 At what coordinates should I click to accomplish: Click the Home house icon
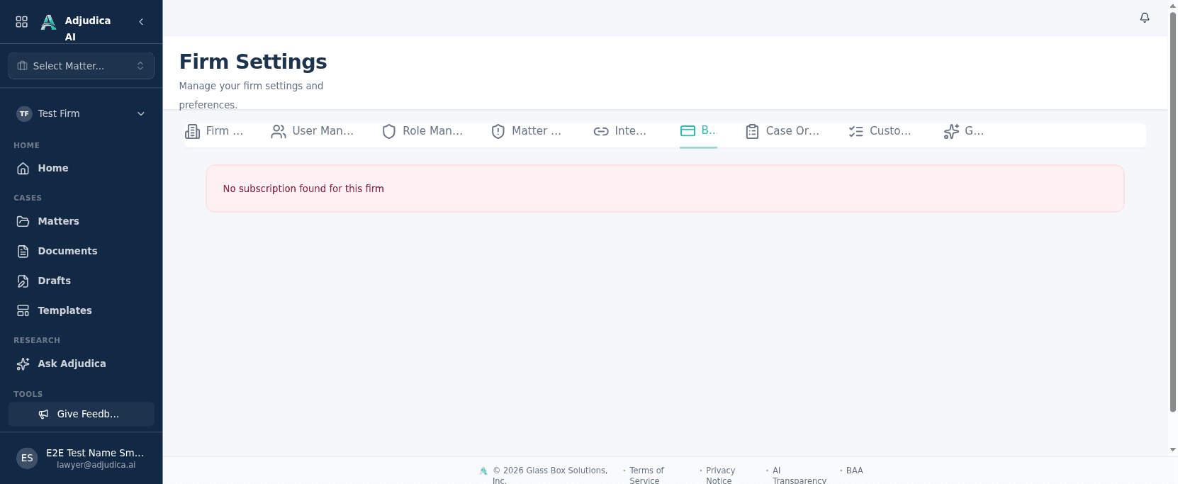click(23, 169)
